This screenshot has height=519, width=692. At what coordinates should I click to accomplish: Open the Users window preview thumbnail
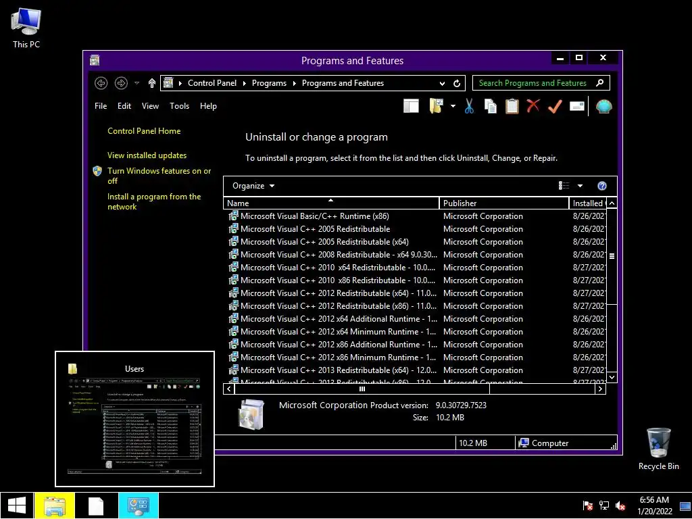pos(134,419)
